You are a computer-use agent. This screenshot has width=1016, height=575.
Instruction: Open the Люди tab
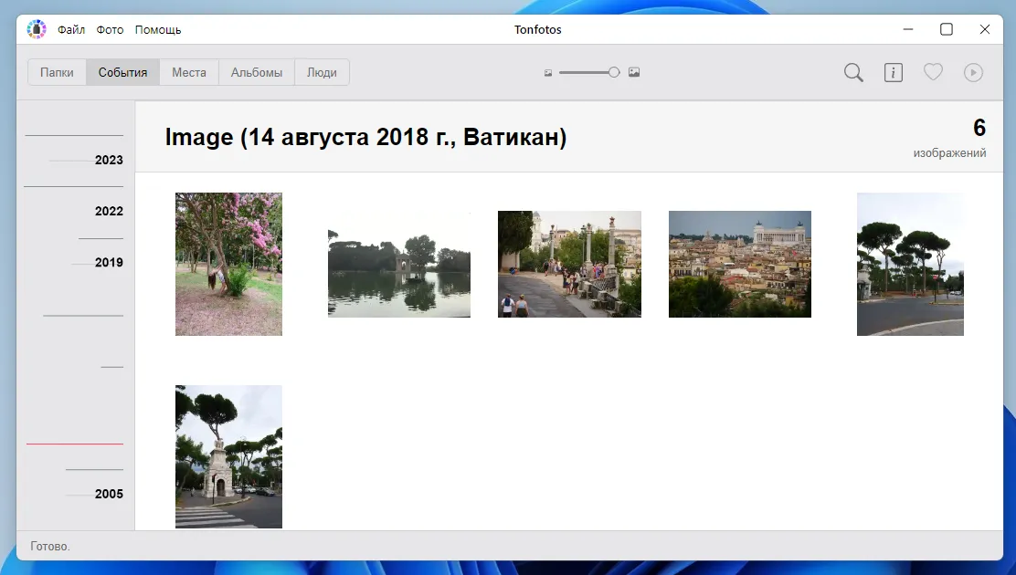(x=322, y=71)
